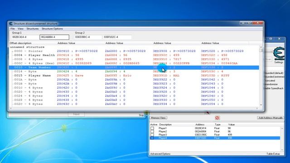Select the Player3 address list entry
290x163 pixels.
tap(215, 135)
